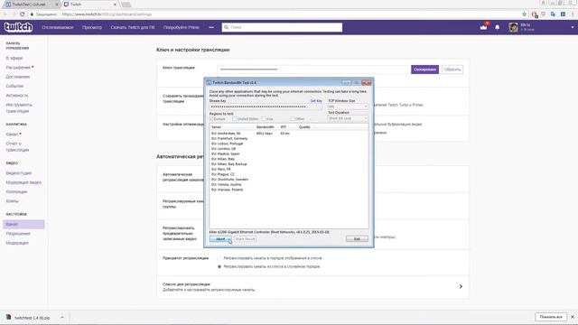Screen dimensions: 578x325
Task: Open Клипы in sidebar
Action: coord(12,201)
